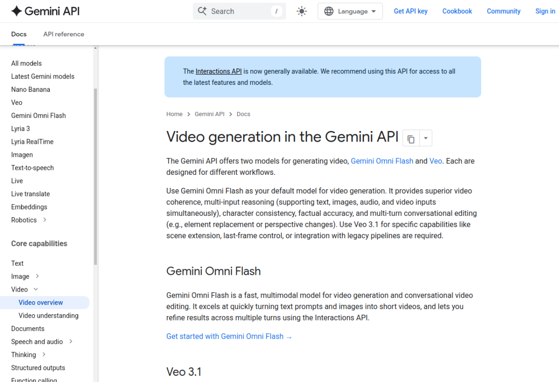Open Interactions API link in the banner
Screen dimensions: 559x382
[x=218, y=71]
